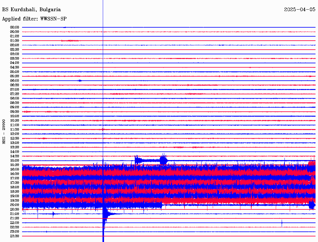Select the 03:00 time label

tap(15, 54)
